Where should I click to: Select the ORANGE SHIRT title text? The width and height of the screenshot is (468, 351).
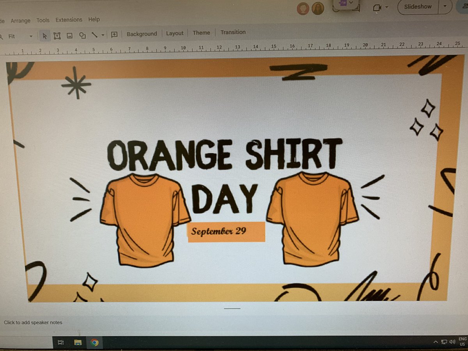[x=225, y=154]
